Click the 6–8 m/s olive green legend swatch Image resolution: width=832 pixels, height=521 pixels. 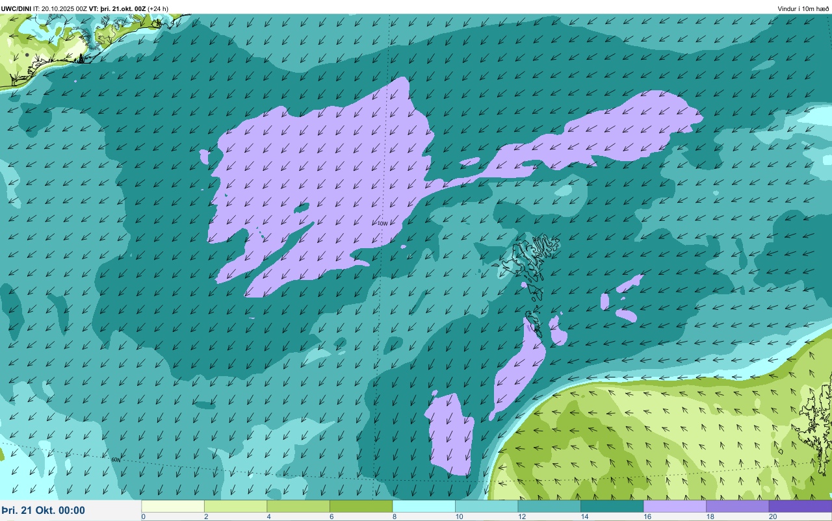(x=361, y=506)
